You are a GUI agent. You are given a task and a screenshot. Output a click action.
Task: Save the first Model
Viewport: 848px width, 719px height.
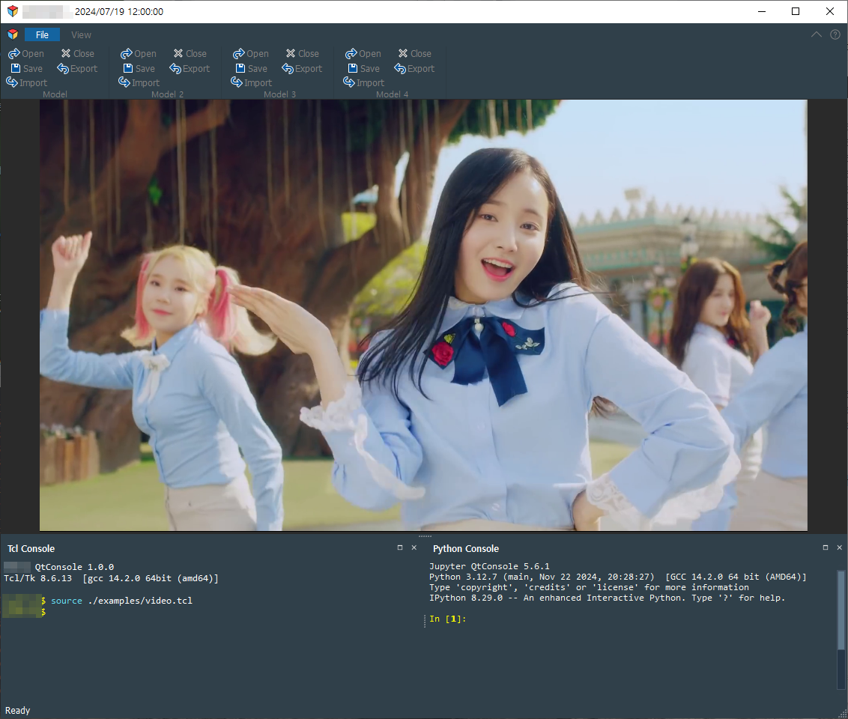pyautogui.click(x=26, y=69)
